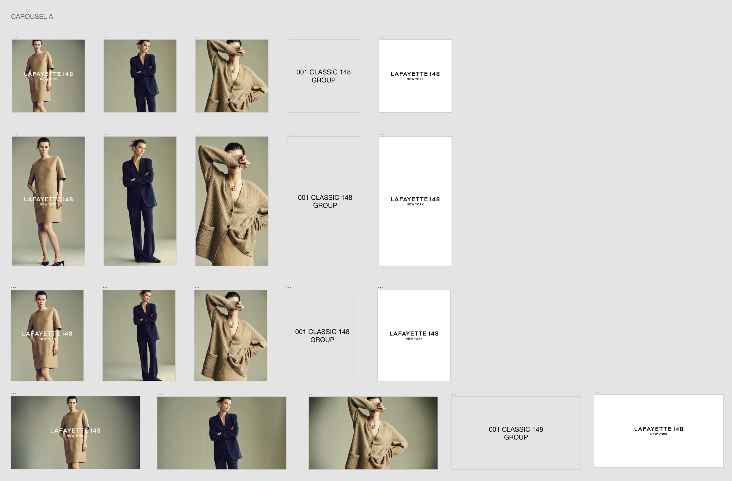732x481 pixels.
Task: Click the ellipsis label above the tallest cardigan frame
Action: click(198, 134)
